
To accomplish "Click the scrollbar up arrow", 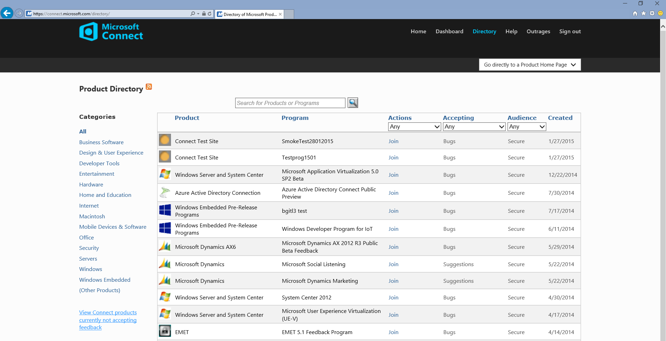I will (x=663, y=26).
